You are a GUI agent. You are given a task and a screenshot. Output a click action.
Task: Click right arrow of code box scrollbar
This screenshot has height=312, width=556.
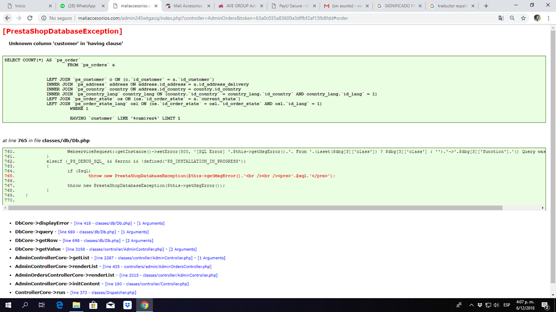tap(543, 208)
